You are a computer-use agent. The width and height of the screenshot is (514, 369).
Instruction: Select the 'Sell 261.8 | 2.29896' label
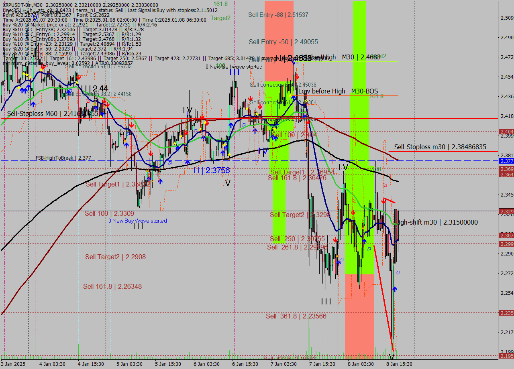(297, 247)
